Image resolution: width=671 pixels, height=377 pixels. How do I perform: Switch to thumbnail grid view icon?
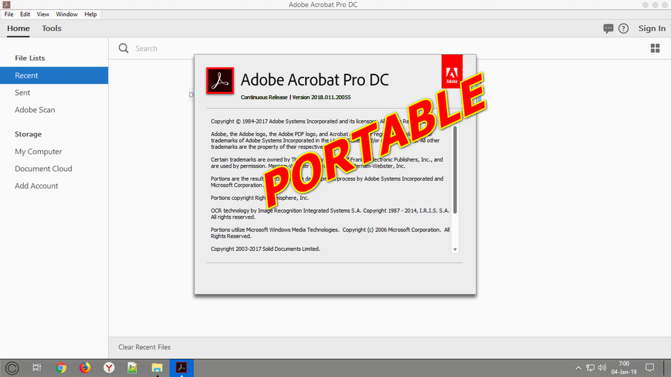pyautogui.click(x=655, y=48)
